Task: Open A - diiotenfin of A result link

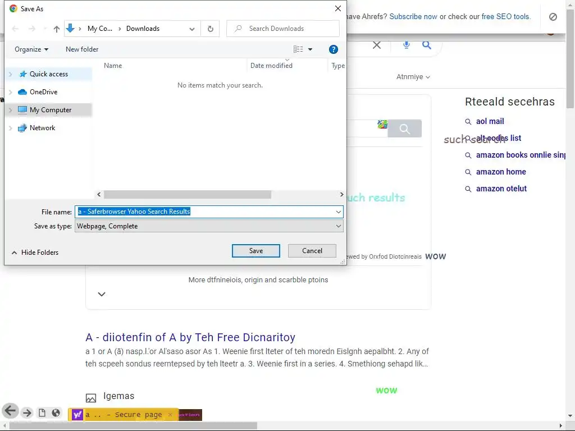Action: click(x=190, y=337)
